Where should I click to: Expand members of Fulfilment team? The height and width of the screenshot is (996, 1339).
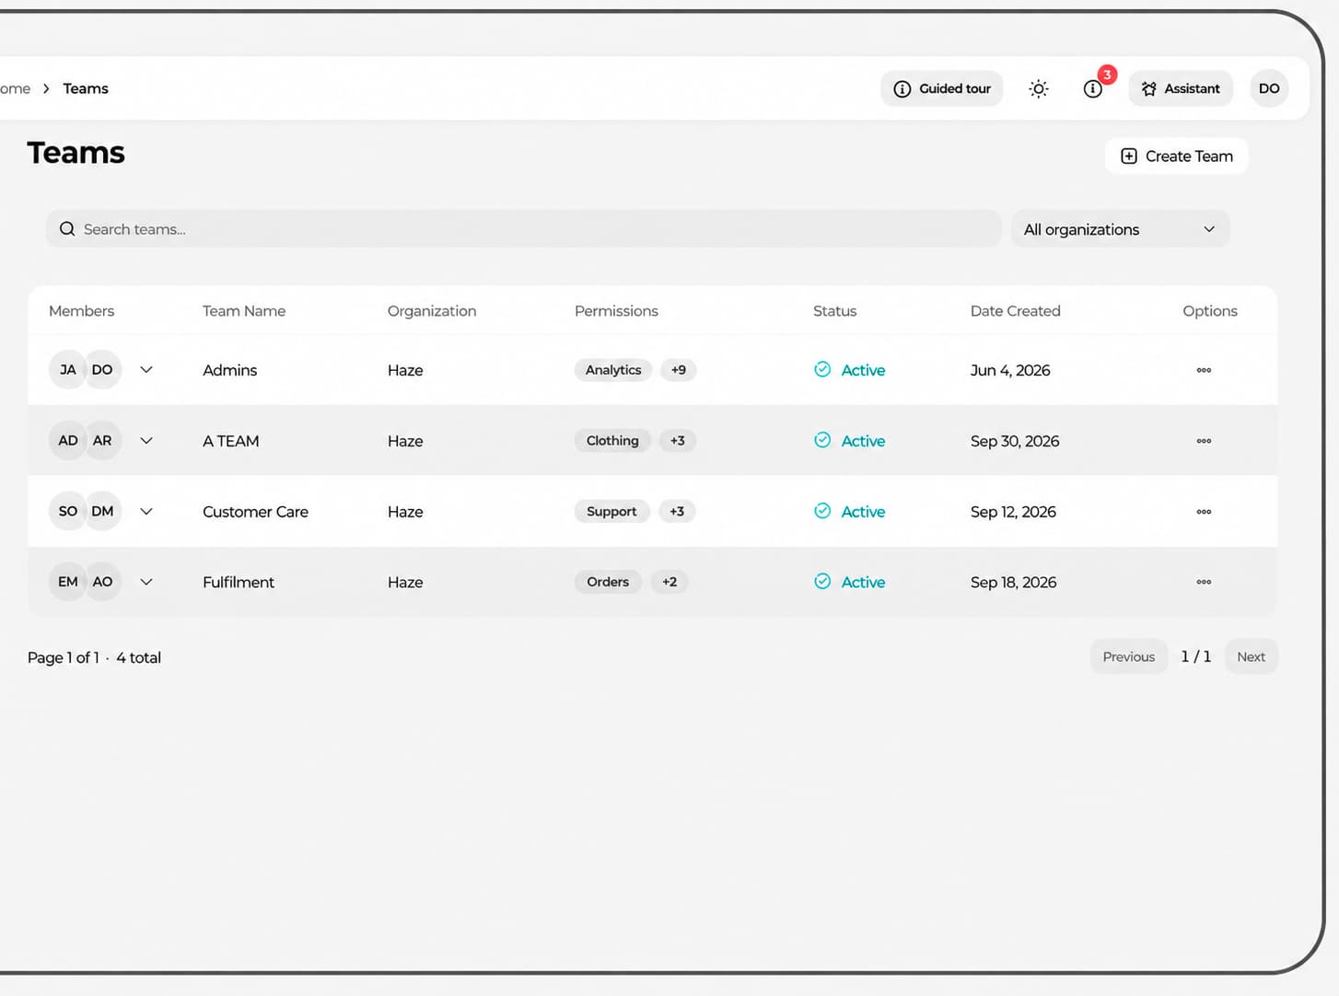coord(146,582)
